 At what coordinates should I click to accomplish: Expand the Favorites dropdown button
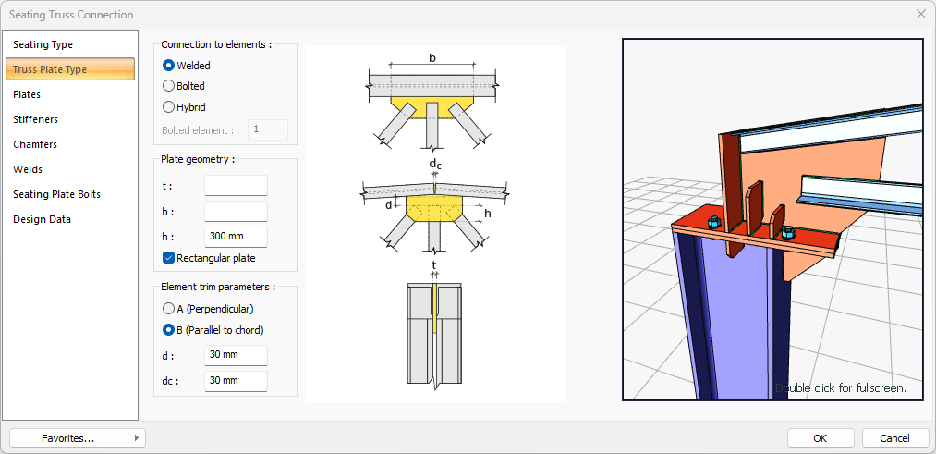click(x=77, y=437)
